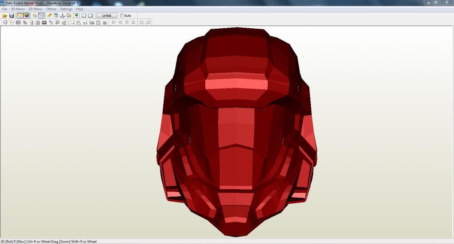454x244 pixels.
Task: Click the dotted branching join icon
Action: [x=78, y=23]
